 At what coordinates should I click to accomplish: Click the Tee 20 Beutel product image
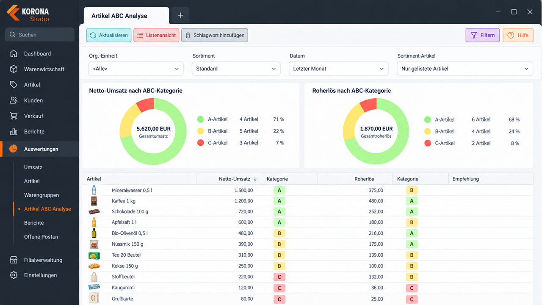[x=94, y=255]
